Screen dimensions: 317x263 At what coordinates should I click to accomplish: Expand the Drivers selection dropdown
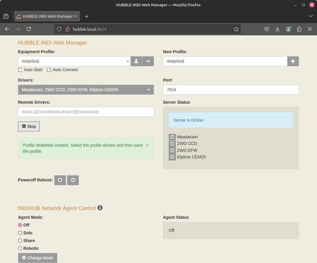coord(86,90)
